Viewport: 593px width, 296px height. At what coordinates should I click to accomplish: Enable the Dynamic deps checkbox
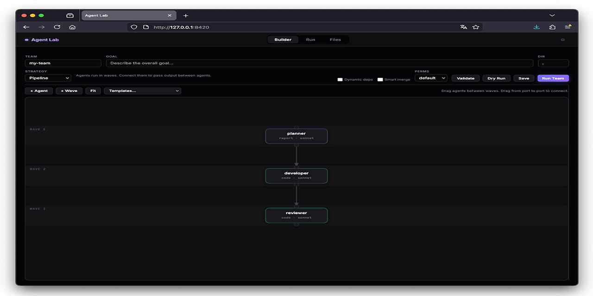click(340, 80)
